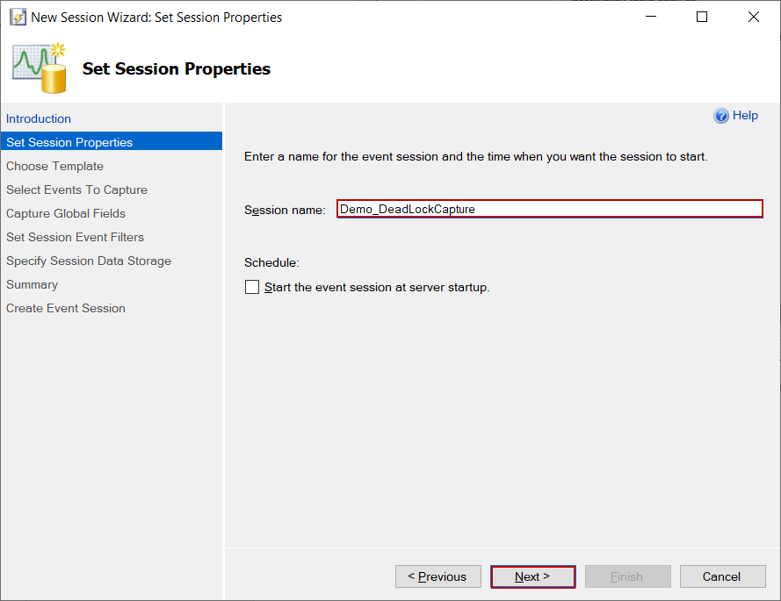Image resolution: width=781 pixels, height=601 pixels.
Task: Click Previous to go back a step
Action: pos(438,576)
